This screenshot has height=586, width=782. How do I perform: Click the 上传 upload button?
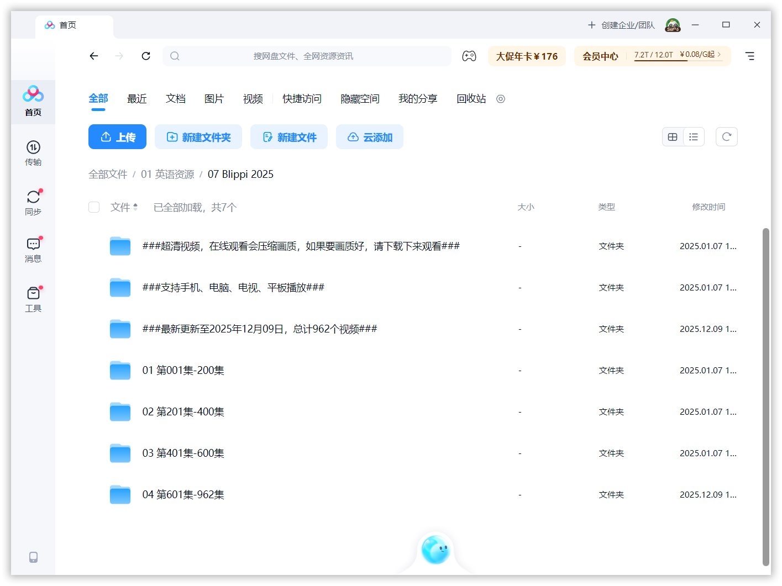[117, 137]
